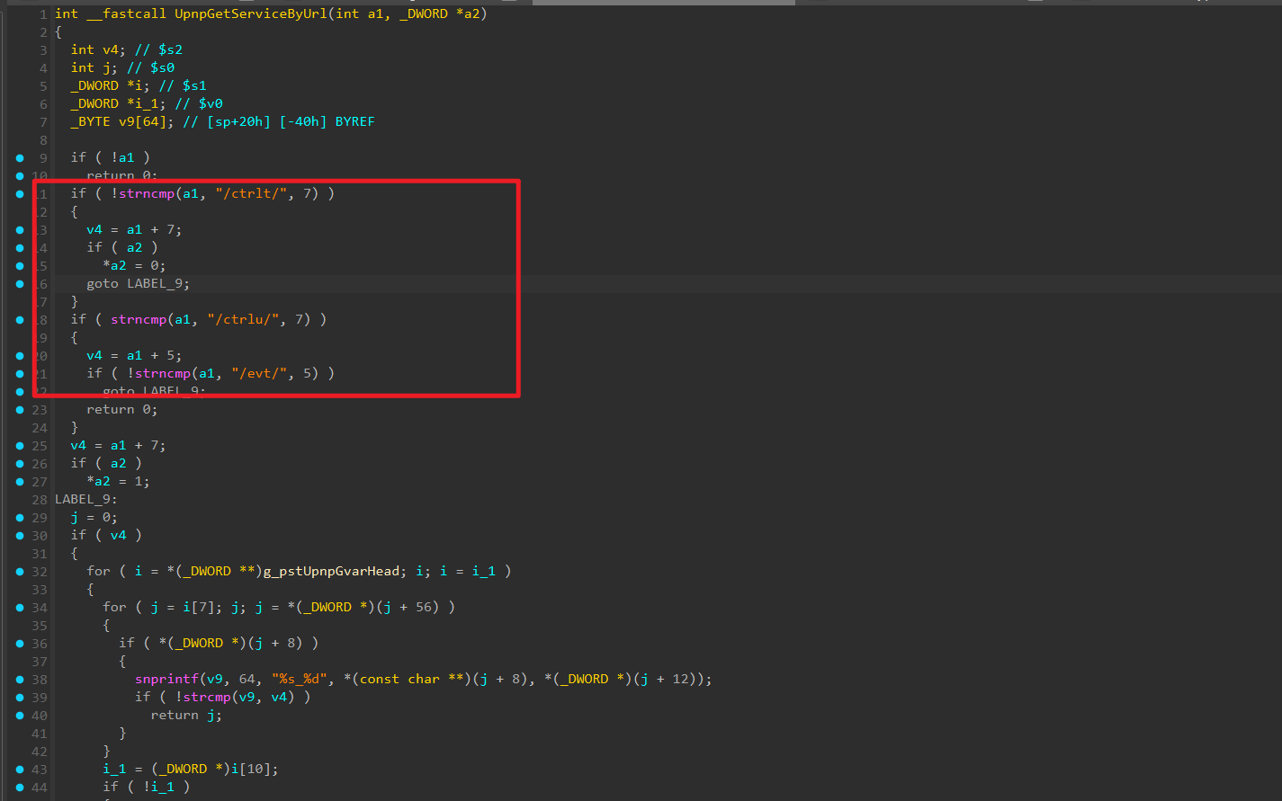Screen dimensions: 1282x801
Task: Click the breakpoint dot beside line 23
Action: coord(20,410)
